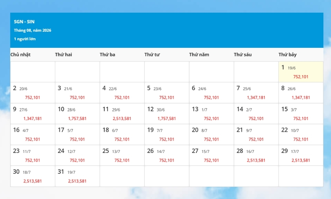Click the Thứ bảy column header
This screenshot has height=199, width=331.
[288, 55]
